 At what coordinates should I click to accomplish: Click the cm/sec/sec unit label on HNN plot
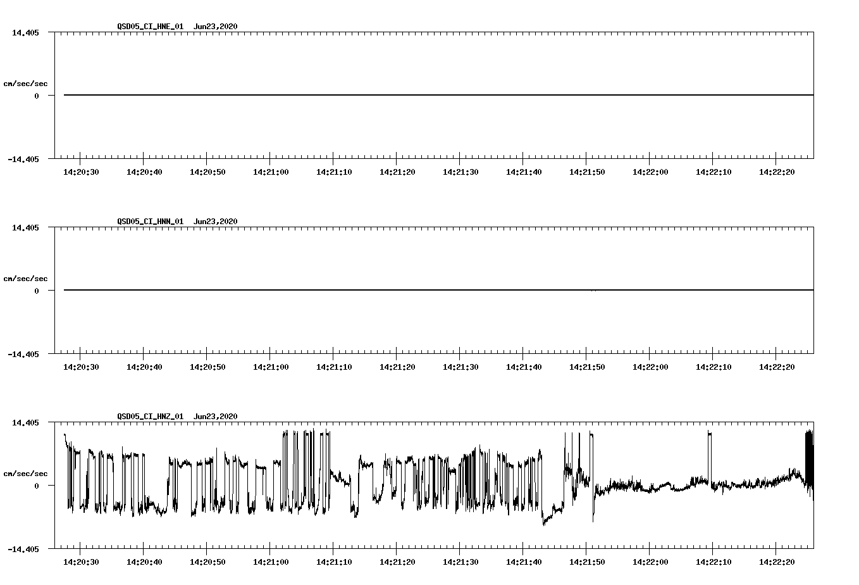click(x=25, y=279)
